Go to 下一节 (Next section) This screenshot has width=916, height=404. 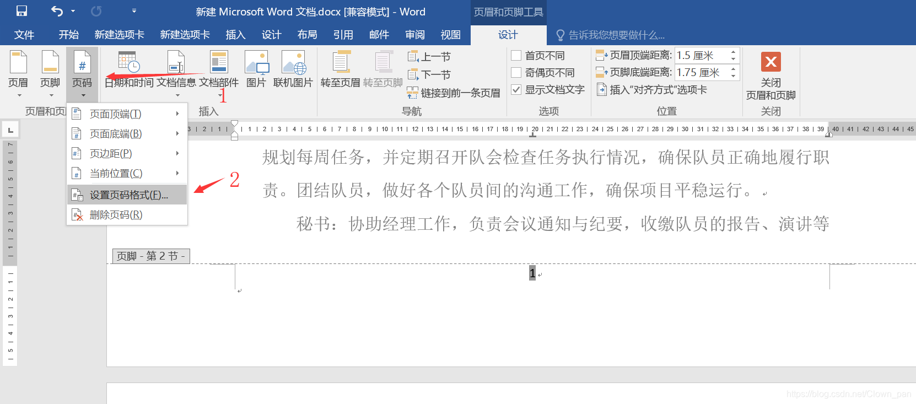point(429,74)
